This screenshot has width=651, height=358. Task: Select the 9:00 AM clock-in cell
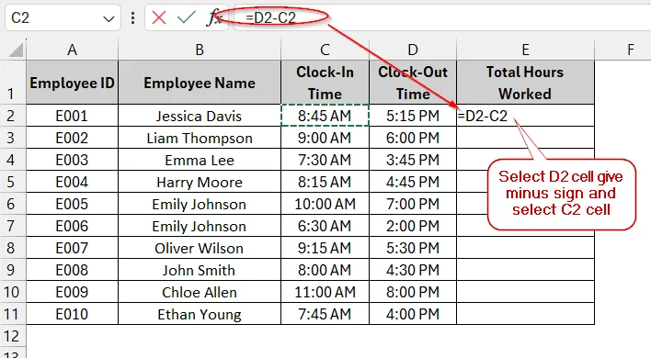[325, 138]
